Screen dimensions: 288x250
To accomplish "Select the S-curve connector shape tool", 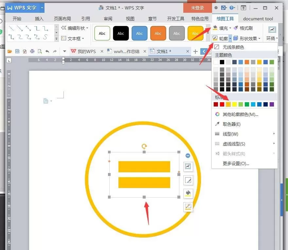I will [45, 37].
